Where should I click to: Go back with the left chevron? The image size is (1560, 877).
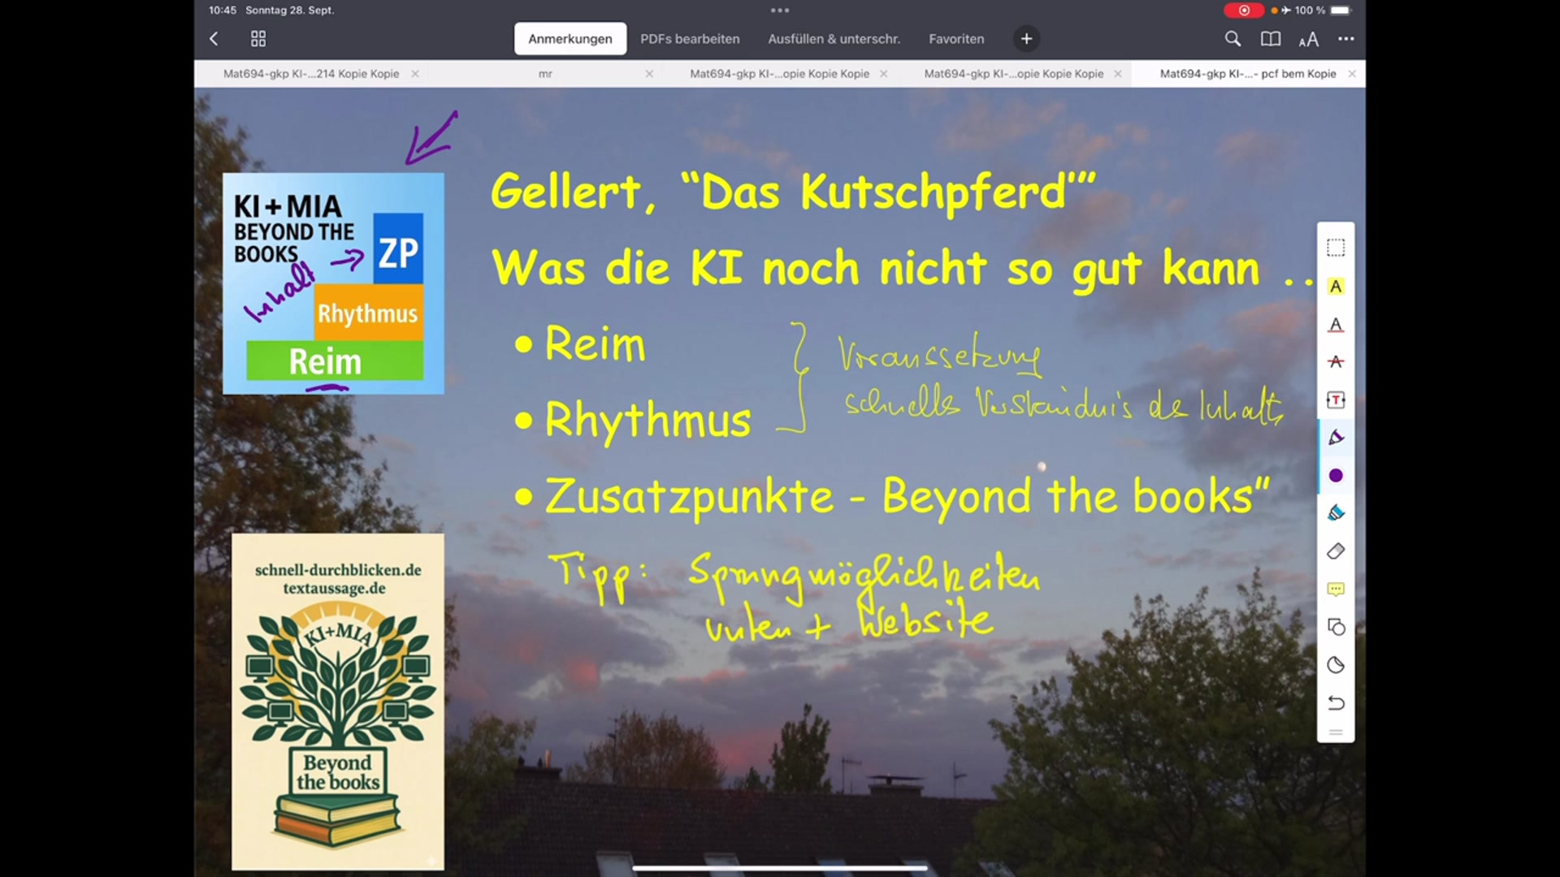coord(214,39)
